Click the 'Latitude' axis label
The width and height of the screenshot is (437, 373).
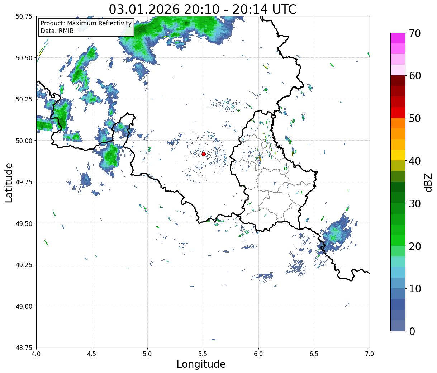click(x=9, y=182)
